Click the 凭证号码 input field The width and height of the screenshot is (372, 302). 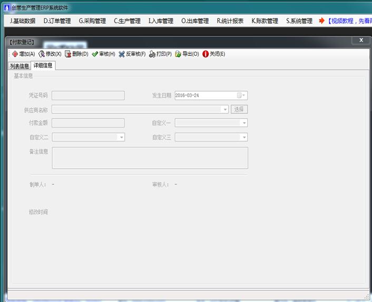coord(88,95)
